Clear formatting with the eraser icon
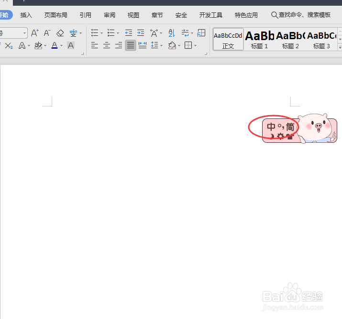This screenshot has height=319, width=342. (x=60, y=33)
